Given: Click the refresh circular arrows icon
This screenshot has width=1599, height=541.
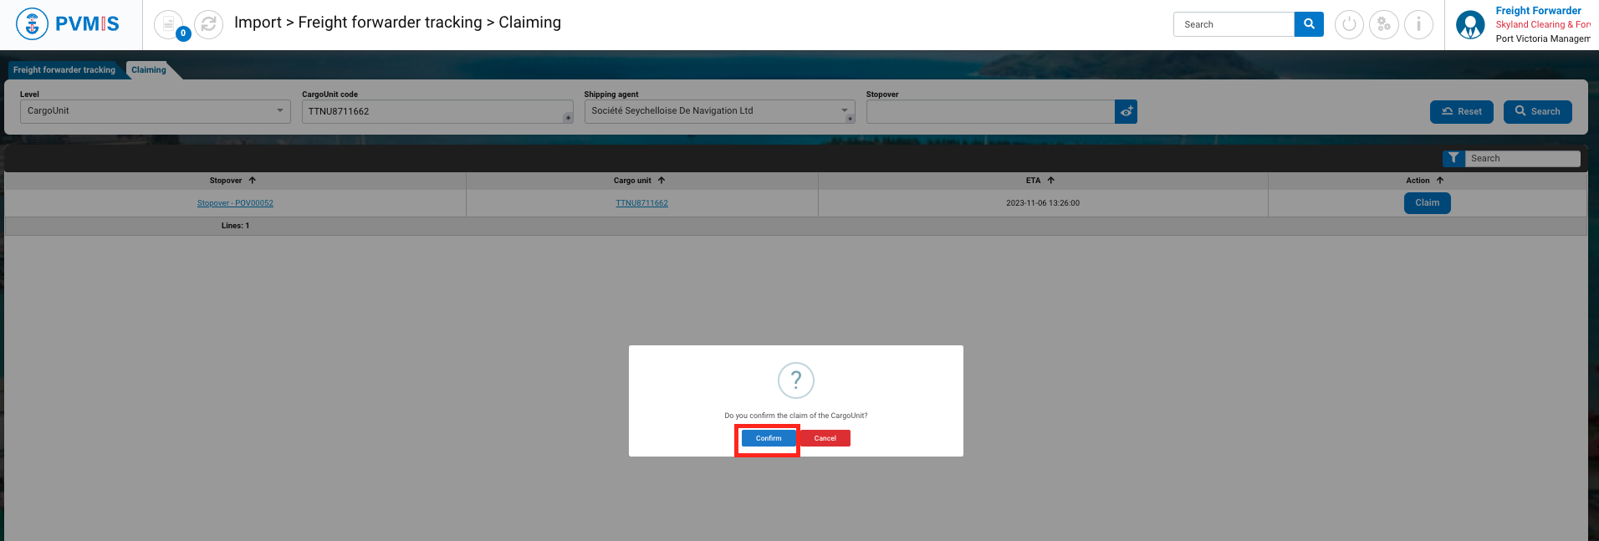Looking at the screenshot, I should click(208, 24).
